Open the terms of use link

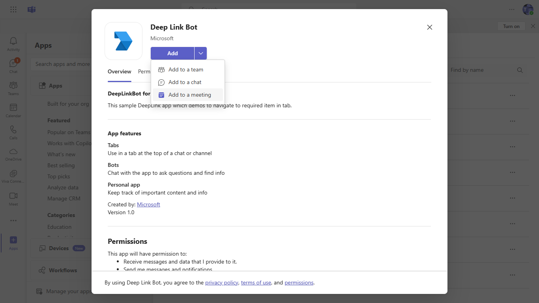click(x=256, y=282)
